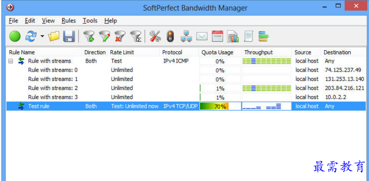Click the funnel sigma icon
This screenshot has width=369, height=181.
(x=136, y=37)
